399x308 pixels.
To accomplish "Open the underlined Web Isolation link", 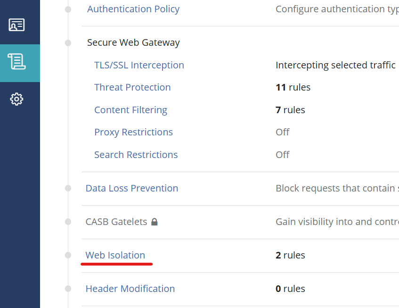I will point(115,255).
